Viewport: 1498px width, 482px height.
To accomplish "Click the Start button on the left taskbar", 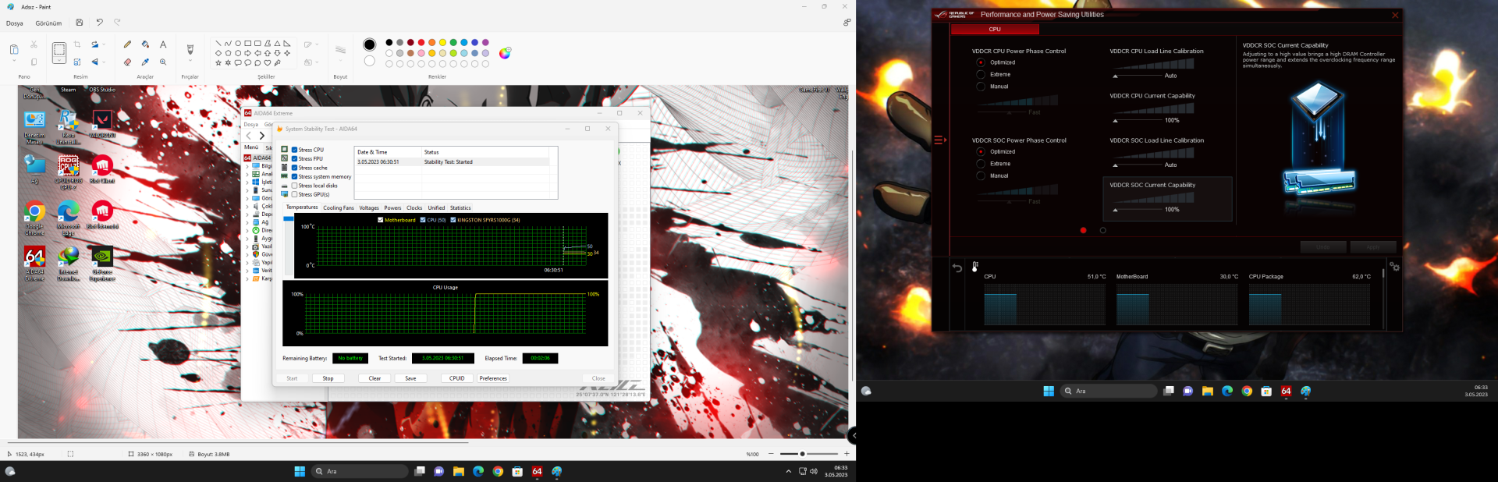I will [300, 471].
